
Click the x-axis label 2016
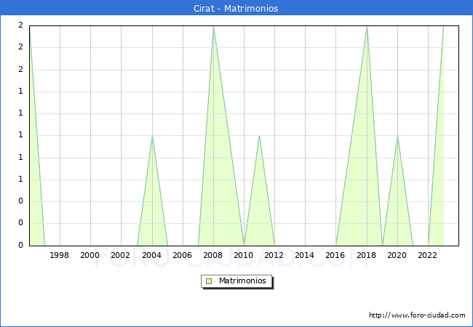[x=335, y=255]
